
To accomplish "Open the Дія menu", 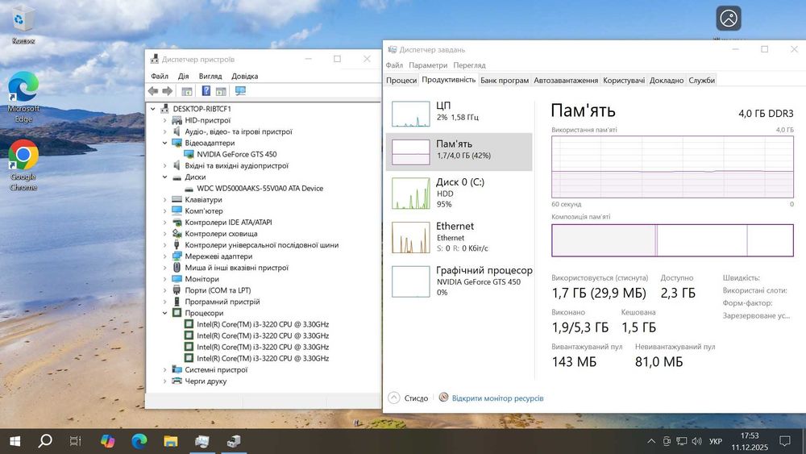I will (x=184, y=76).
